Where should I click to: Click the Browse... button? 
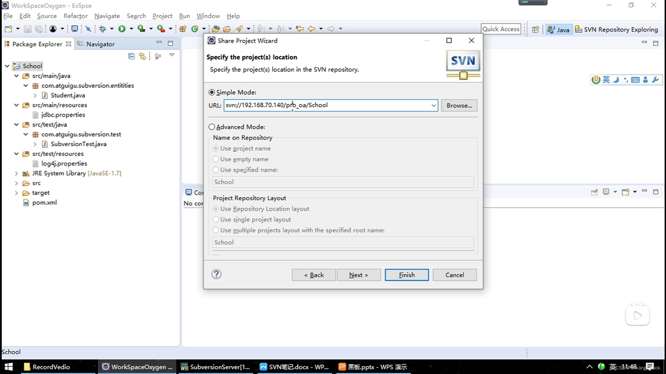pyautogui.click(x=459, y=106)
